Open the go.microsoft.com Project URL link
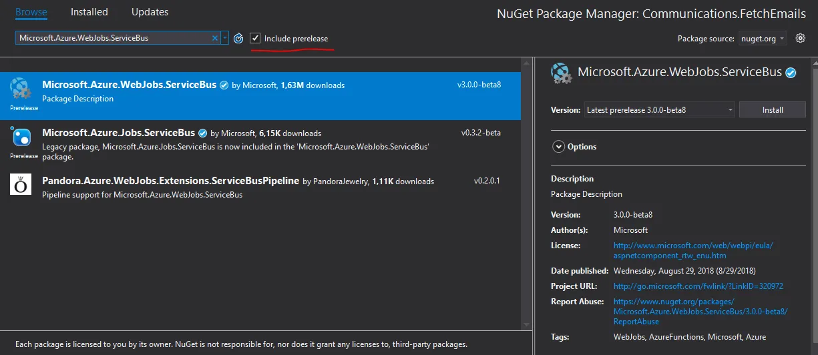 click(698, 286)
